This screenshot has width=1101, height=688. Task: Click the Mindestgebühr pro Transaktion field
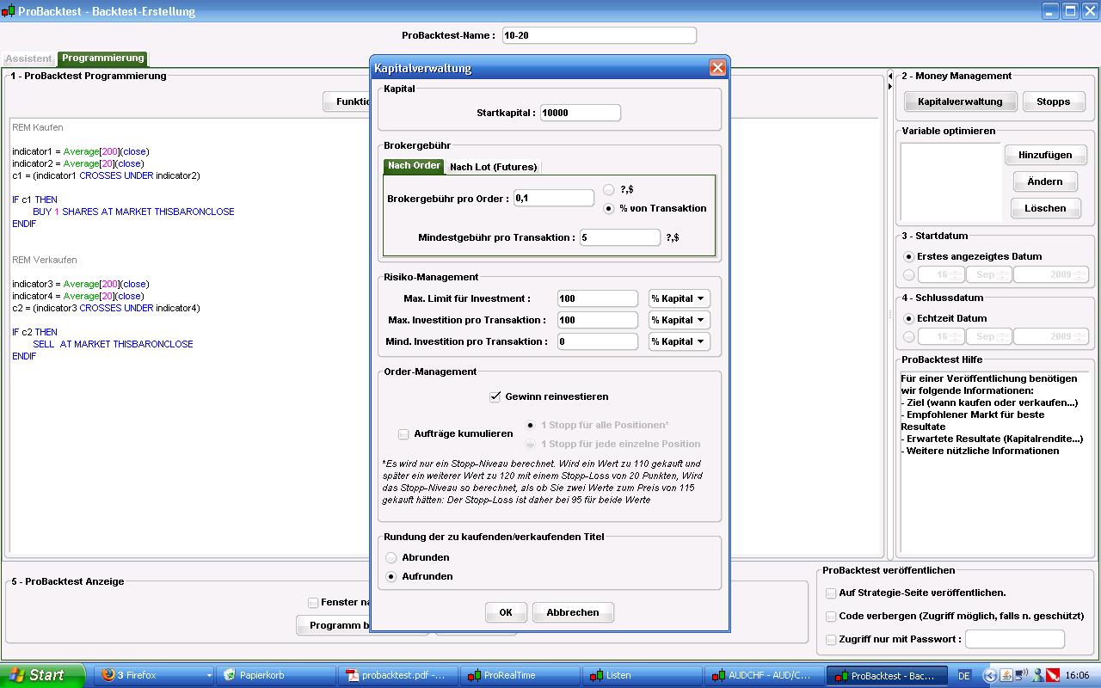(x=620, y=237)
